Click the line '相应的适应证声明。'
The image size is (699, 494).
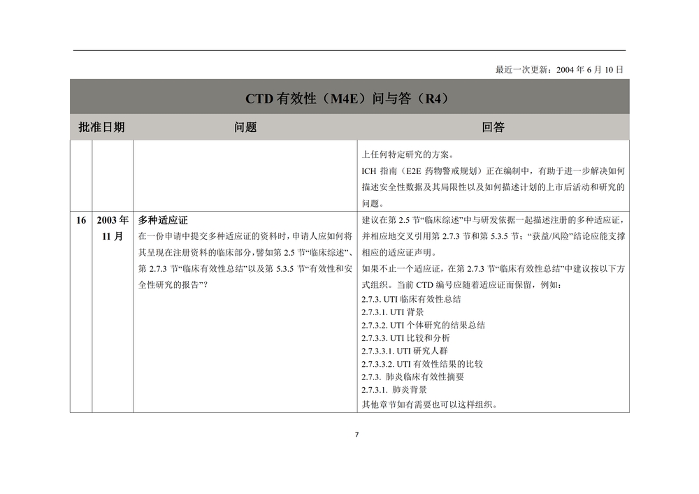point(399,252)
